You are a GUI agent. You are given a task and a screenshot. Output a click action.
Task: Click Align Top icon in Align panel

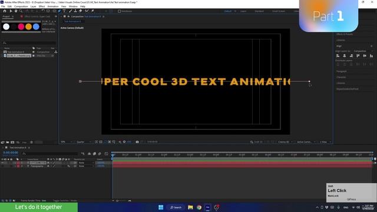pos(358,56)
